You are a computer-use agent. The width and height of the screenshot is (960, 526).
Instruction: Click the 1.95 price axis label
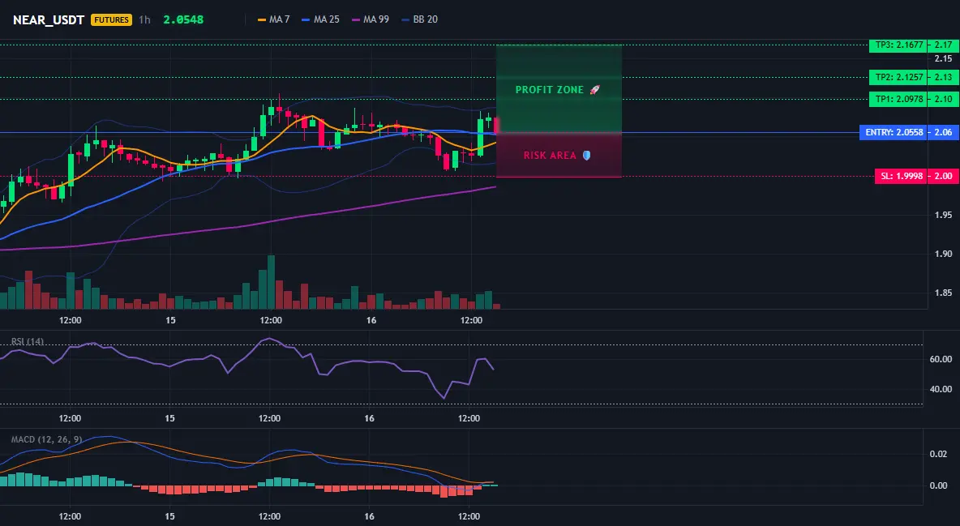(944, 215)
